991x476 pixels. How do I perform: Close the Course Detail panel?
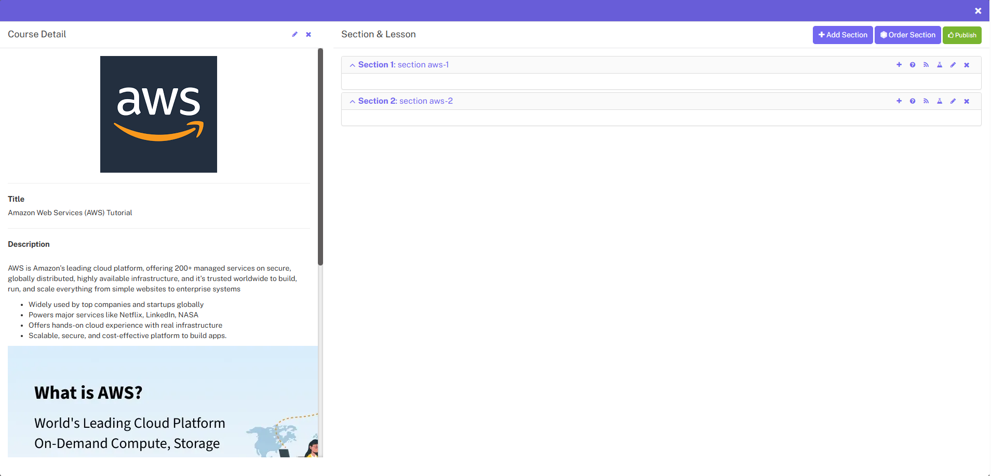pyautogui.click(x=309, y=34)
